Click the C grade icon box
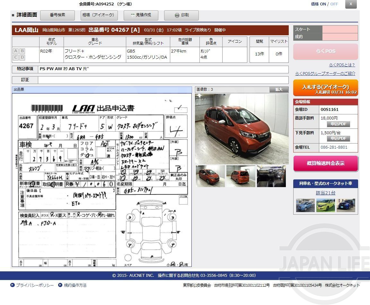The image size is (370, 305). pyautogui.click(x=16, y=58)
